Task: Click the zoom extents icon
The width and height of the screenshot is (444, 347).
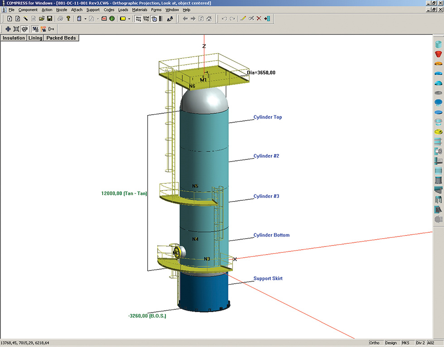Action: point(16,29)
